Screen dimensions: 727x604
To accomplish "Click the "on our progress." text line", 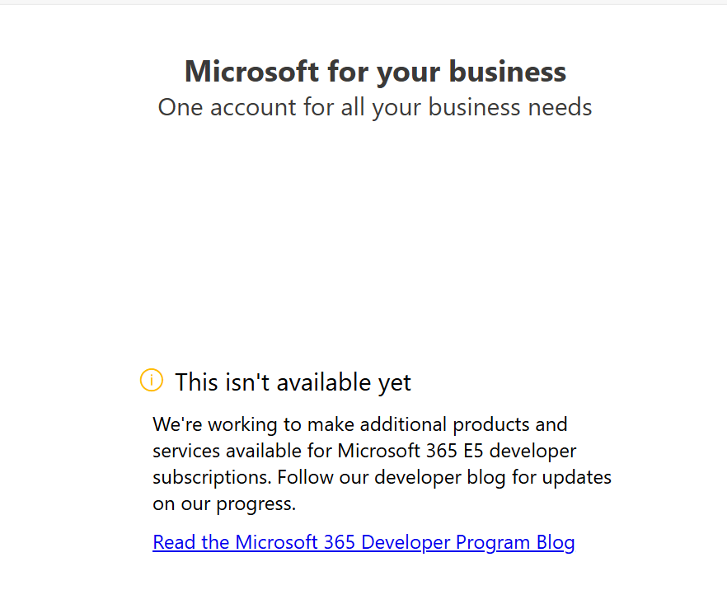I will (224, 504).
